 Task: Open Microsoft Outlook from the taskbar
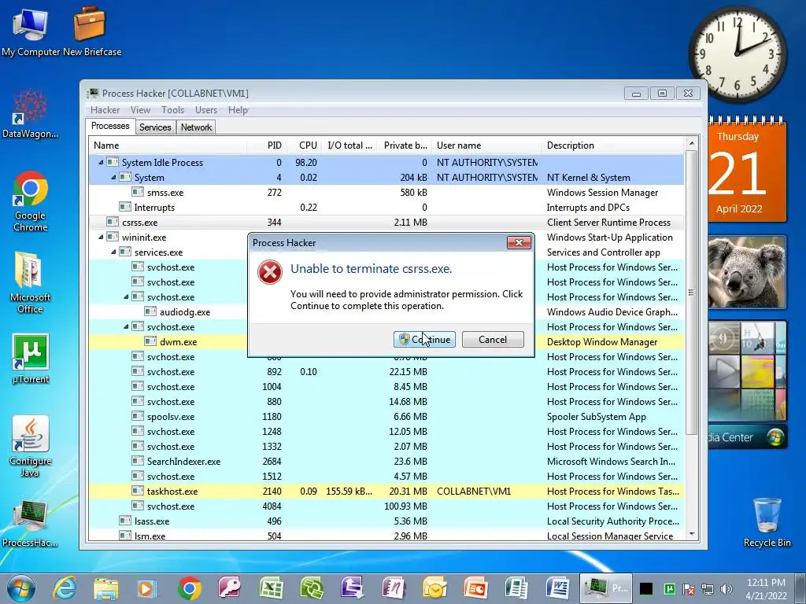tap(434, 588)
